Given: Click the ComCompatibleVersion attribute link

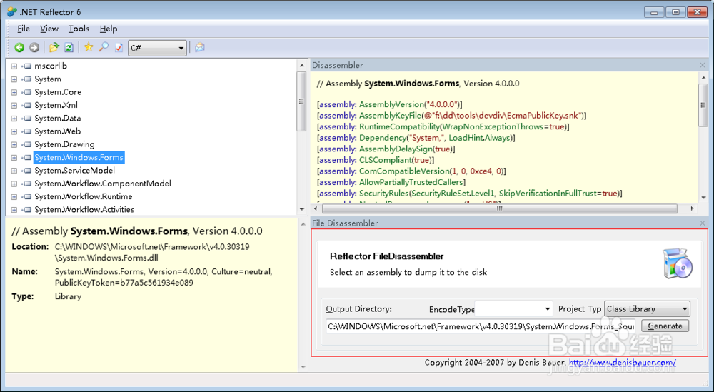Looking at the screenshot, I should tap(404, 171).
